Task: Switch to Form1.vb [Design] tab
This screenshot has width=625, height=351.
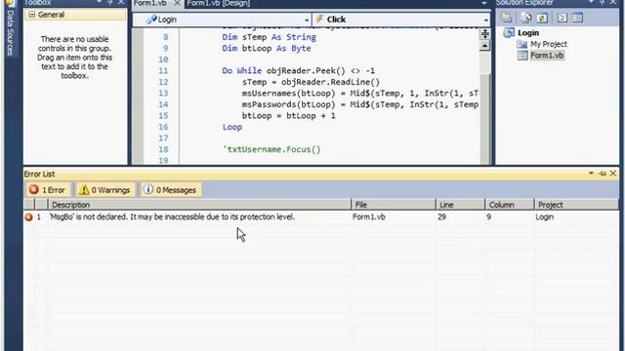Action: [219, 3]
